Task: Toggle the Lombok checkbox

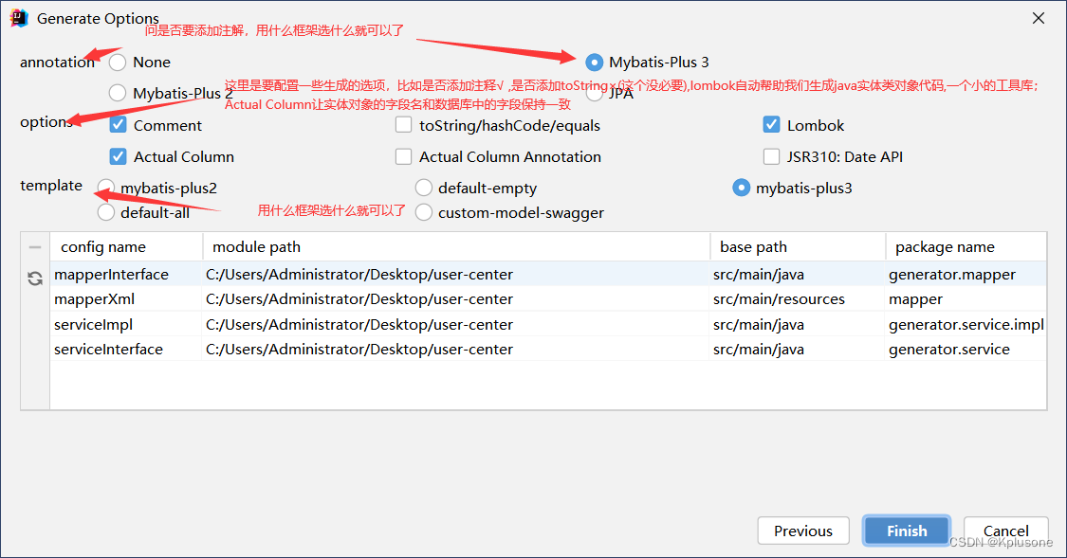Action: [x=771, y=125]
